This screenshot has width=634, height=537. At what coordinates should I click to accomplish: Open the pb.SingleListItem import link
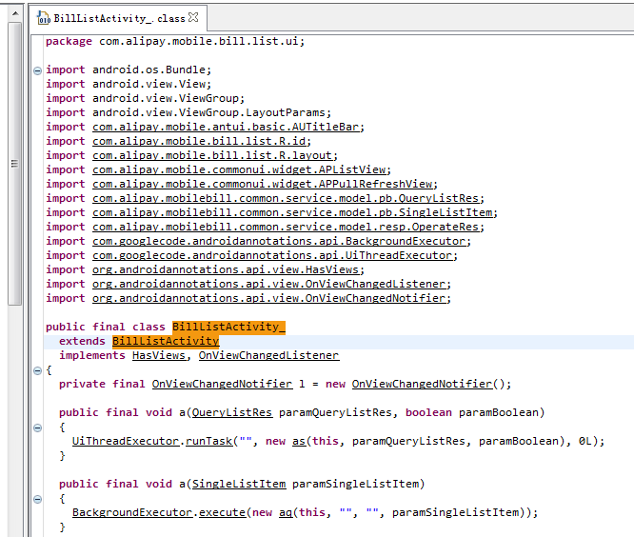pos(292,212)
